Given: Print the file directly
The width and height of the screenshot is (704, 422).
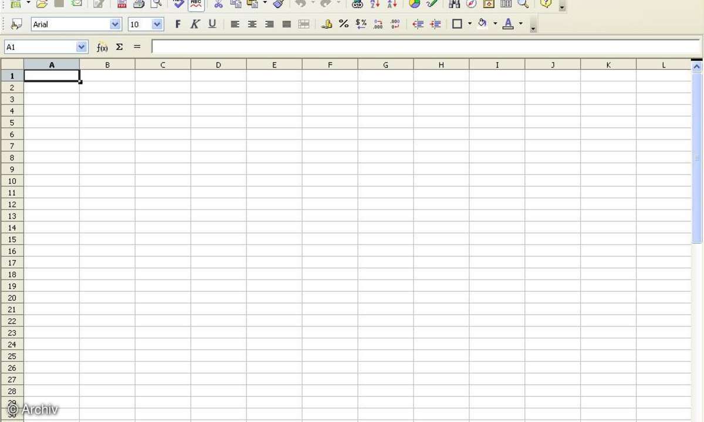Looking at the screenshot, I should pyautogui.click(x=138, y=4).
